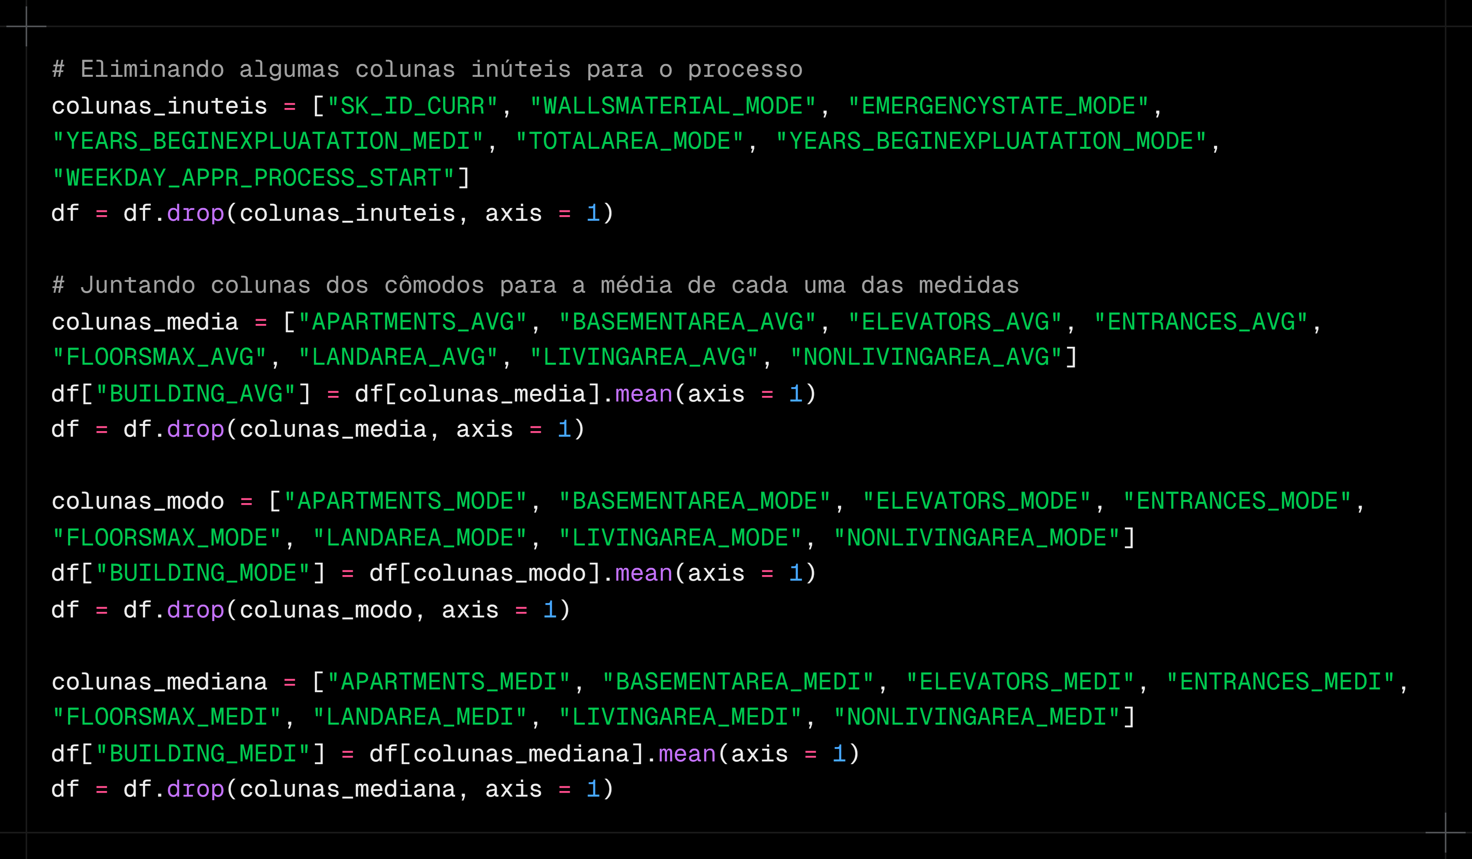Click the string "LANDAREA_MEDI"
Viewport: 1472px width, 859px height.
[x=420, y=717]
